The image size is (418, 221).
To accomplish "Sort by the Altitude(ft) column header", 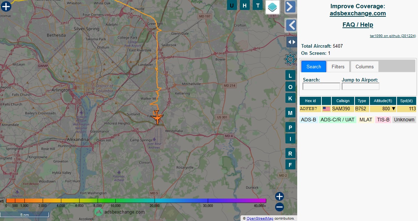I will (x=383, y=101).
